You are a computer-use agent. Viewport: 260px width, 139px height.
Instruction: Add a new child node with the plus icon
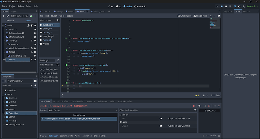tap(3, 16)
